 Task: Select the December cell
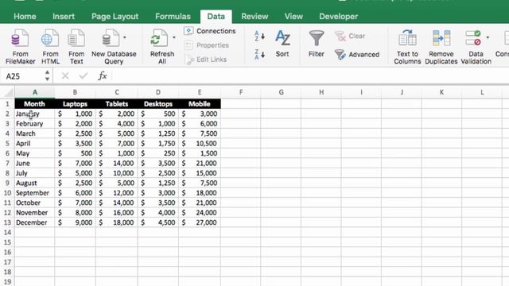click(34, 222)
